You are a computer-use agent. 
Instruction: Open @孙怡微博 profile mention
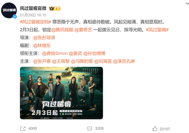(94, 53)
